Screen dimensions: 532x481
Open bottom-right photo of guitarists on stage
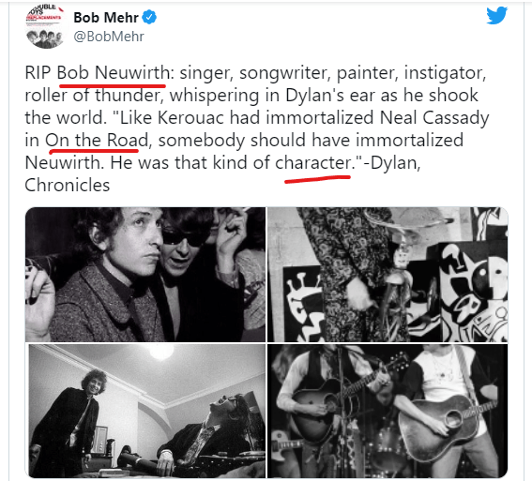[x=388, y=411]
